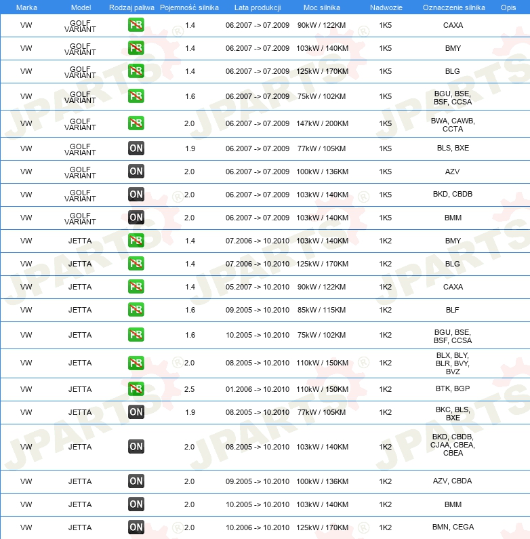Click the Lata produkcji column header
530x539 pixels.
click(x=258, y=7)
